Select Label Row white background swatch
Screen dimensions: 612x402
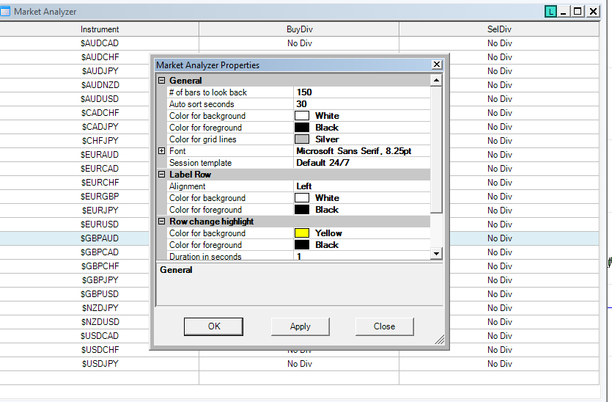tap(302, 198)
